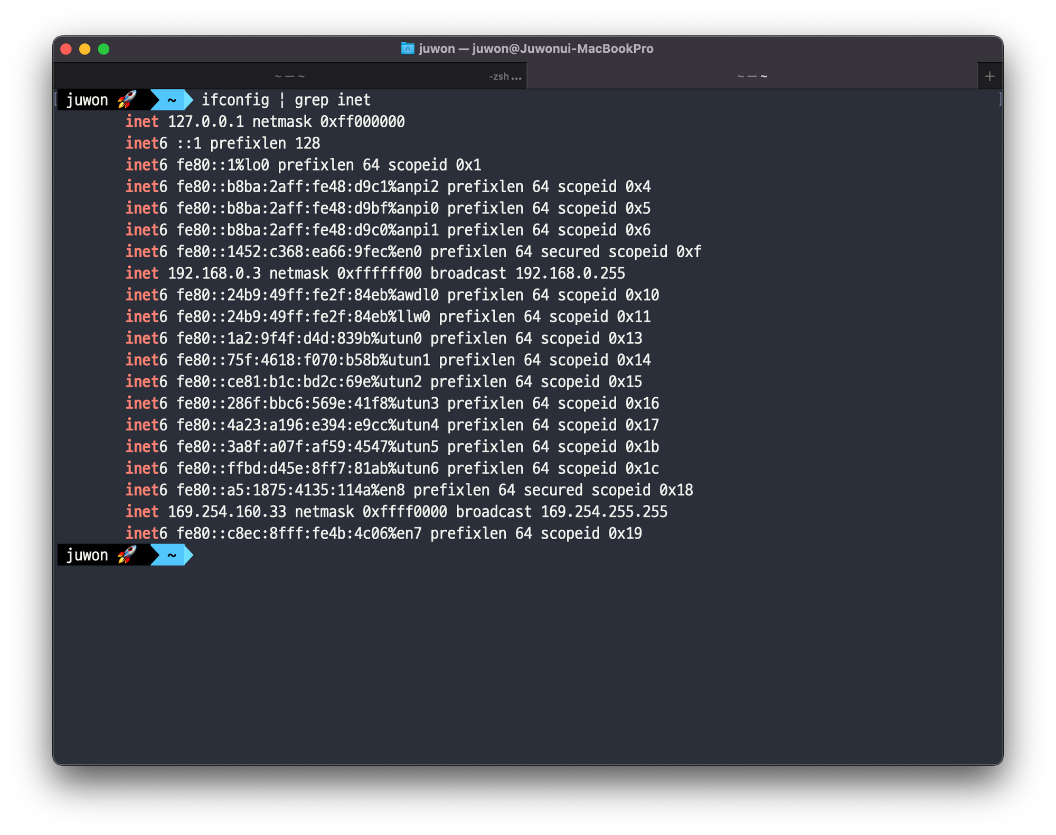The width and height of the screenshot is (1056, 835).
Task: Click the rocket emoji in the top prompt
Action: point(127,100)
